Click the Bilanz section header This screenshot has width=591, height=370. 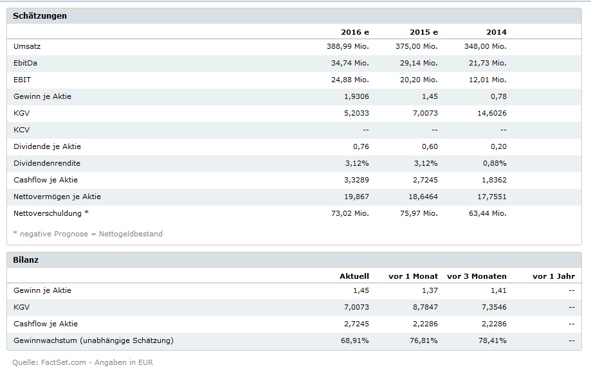coord(26,260)
